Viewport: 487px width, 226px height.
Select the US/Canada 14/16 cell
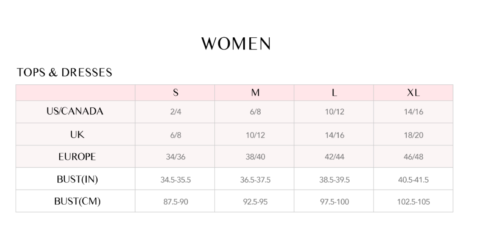click(x=413, y=112)
